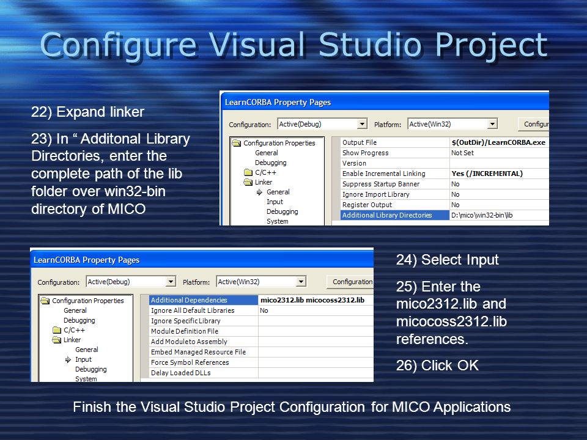Select Linker Input item in lower tree
Viewport: 587px width, 440px height.
click(84, 359)
